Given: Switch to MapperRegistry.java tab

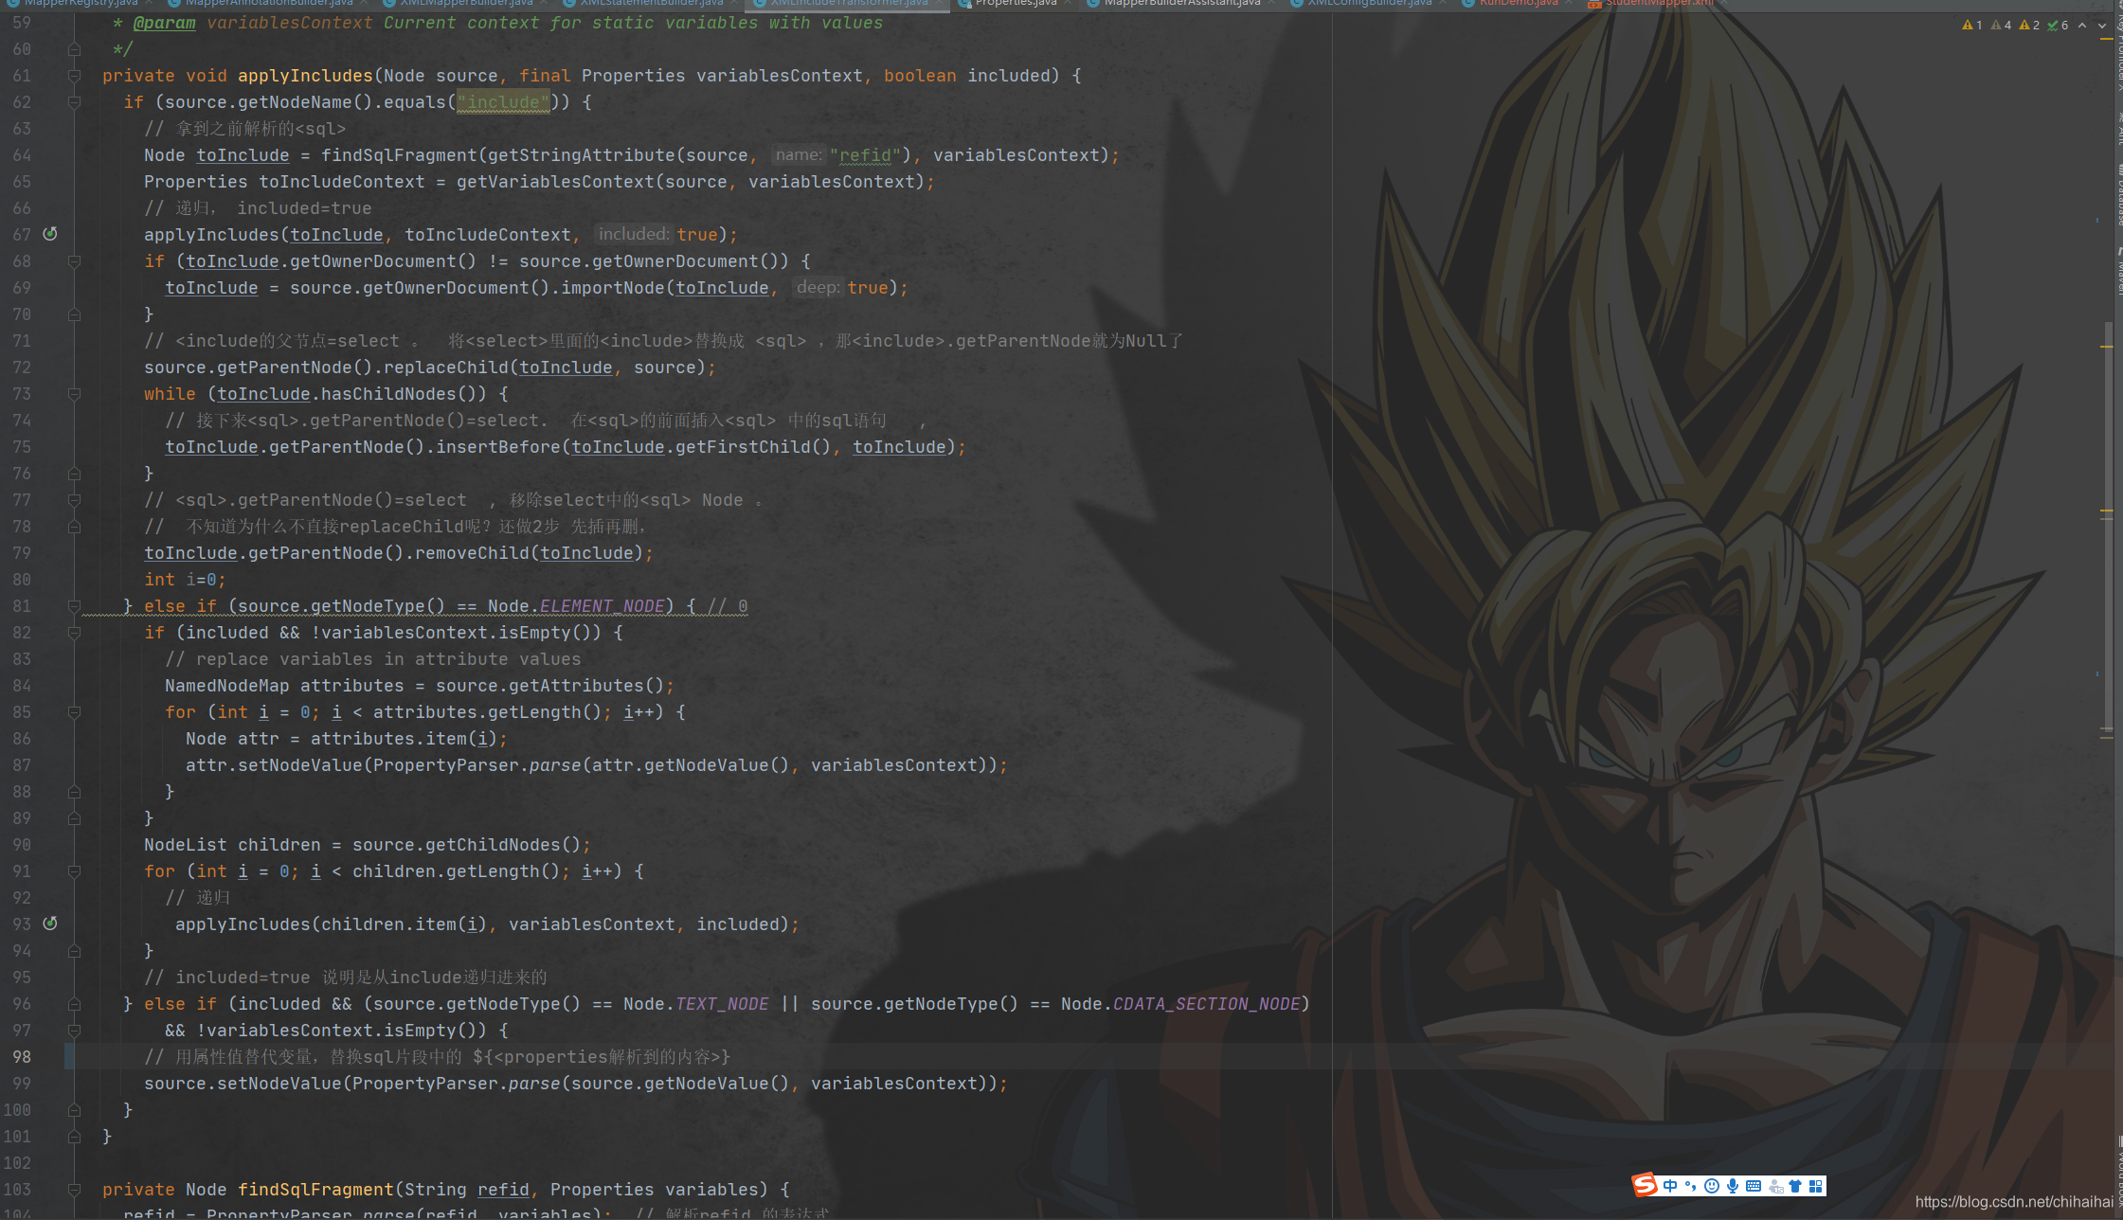Looking at the screenshot, I should tap(78, 4).
